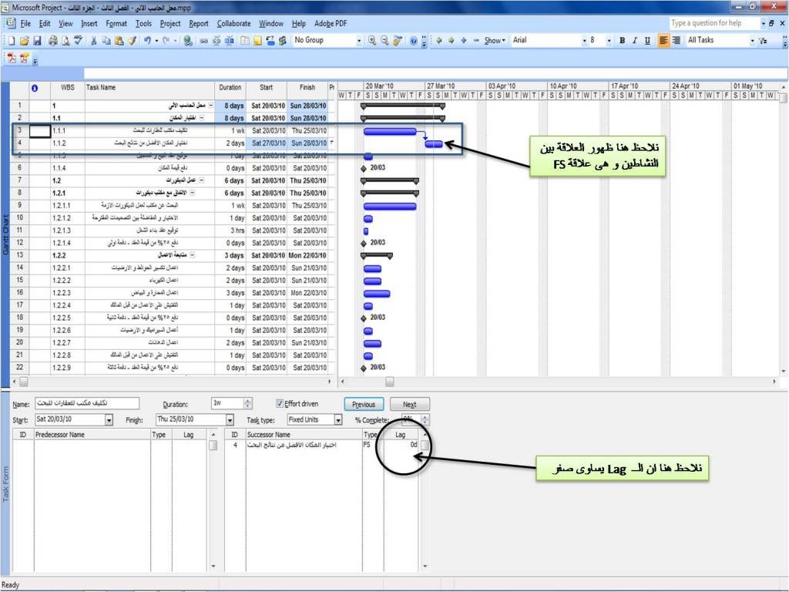
Task: Collapse summary task 1.2.1
Action: point(192,193)
